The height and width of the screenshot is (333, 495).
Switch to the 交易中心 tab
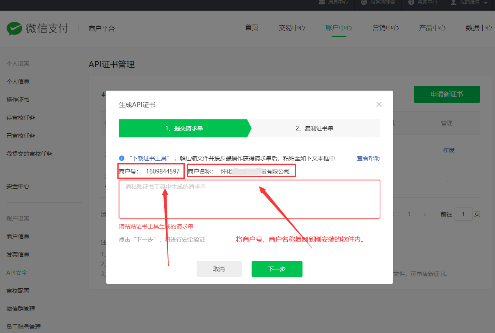tap(292, 28)
